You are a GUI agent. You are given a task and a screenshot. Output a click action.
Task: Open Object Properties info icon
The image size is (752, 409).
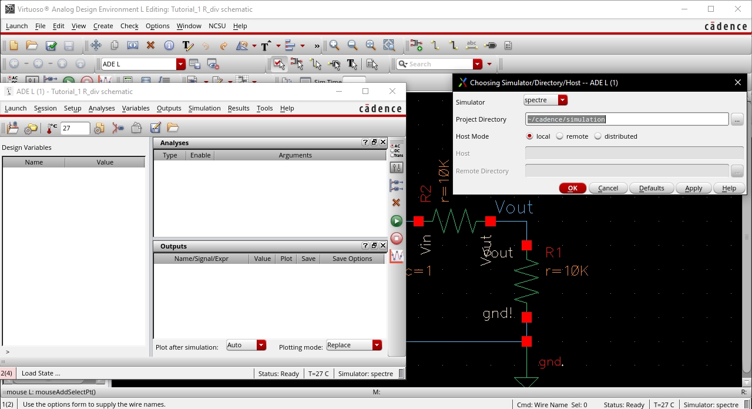[x=169, y=45]
